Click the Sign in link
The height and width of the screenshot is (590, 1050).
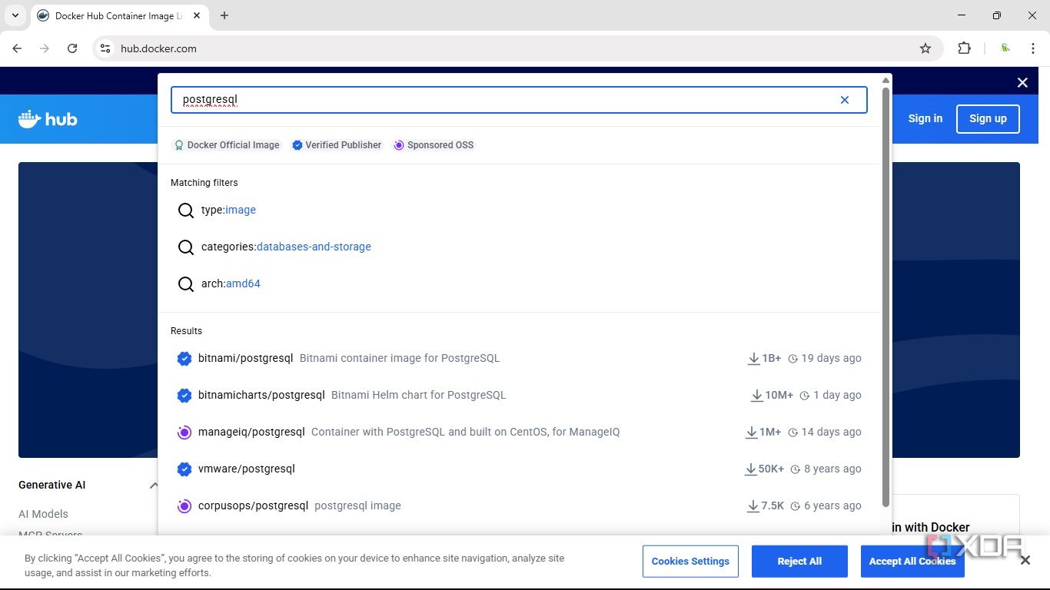pos(925,118)
